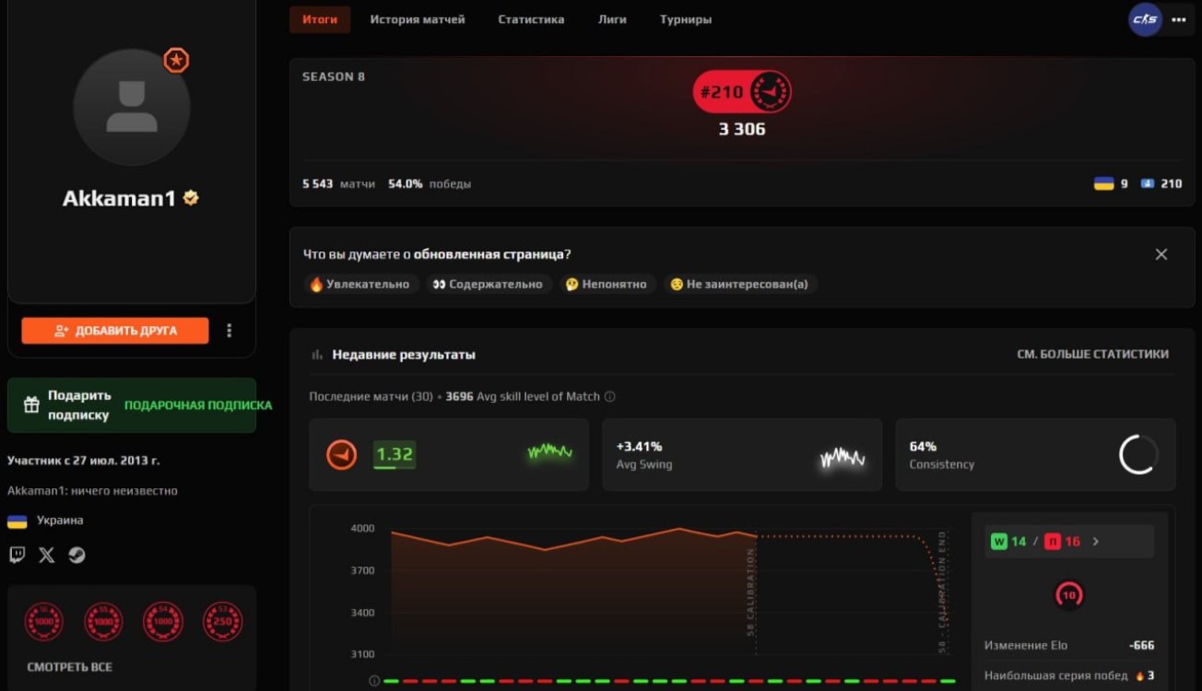1202x691 pixels.
Task: Open the top-right three-dot more menu
Action: (x=1179, y=19)
